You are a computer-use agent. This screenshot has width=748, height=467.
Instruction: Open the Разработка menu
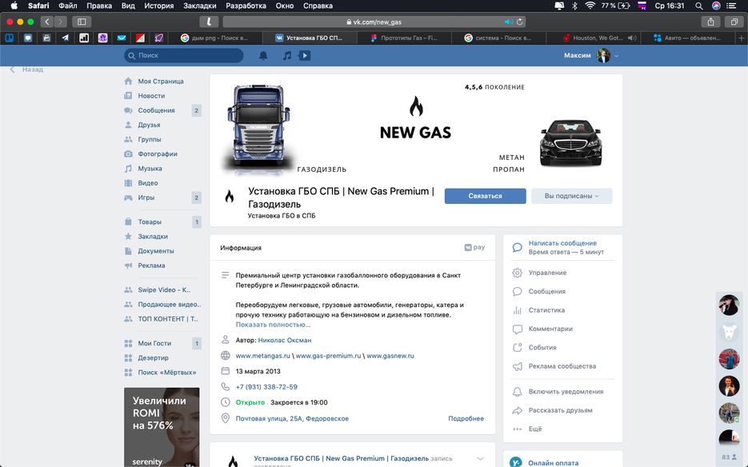click(246, 6)
